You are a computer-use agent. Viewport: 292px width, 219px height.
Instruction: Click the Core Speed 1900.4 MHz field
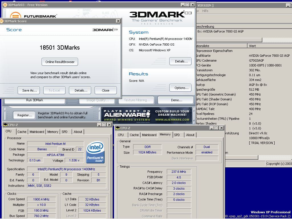41,199
